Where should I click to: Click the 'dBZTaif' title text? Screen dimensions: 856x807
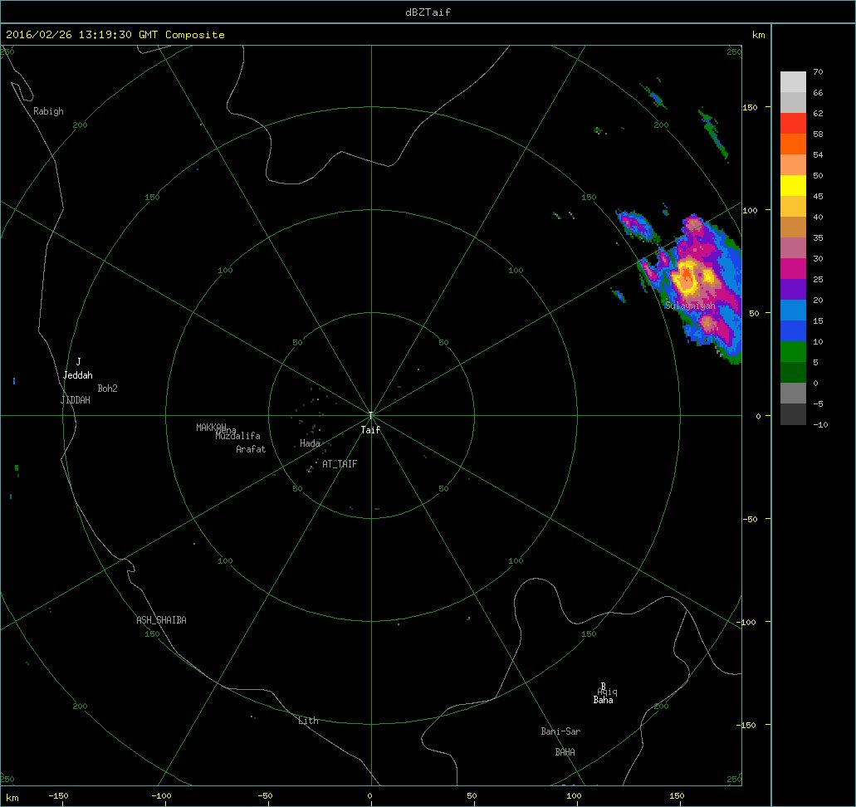coord(428,12)
